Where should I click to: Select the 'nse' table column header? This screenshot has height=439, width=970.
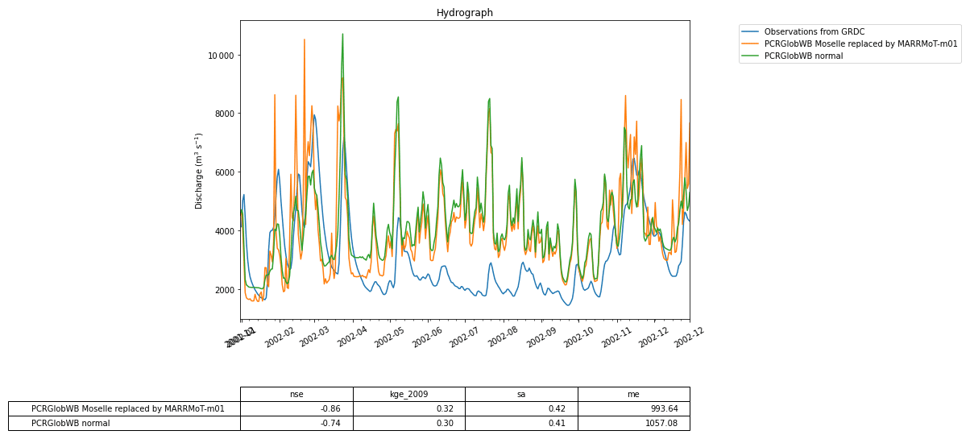pyautogui.click(x=296, y=394)
